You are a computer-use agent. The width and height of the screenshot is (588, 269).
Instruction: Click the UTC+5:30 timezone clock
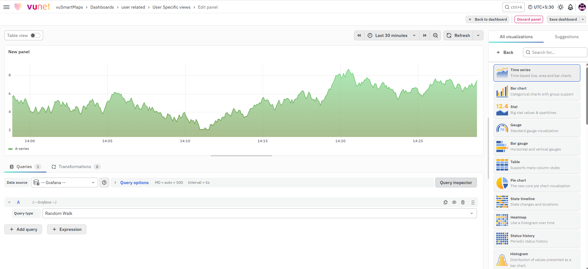tap(541, 7)
